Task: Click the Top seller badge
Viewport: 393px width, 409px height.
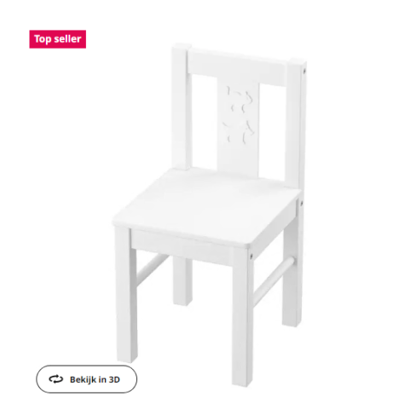Action: [x=58, y=39]
